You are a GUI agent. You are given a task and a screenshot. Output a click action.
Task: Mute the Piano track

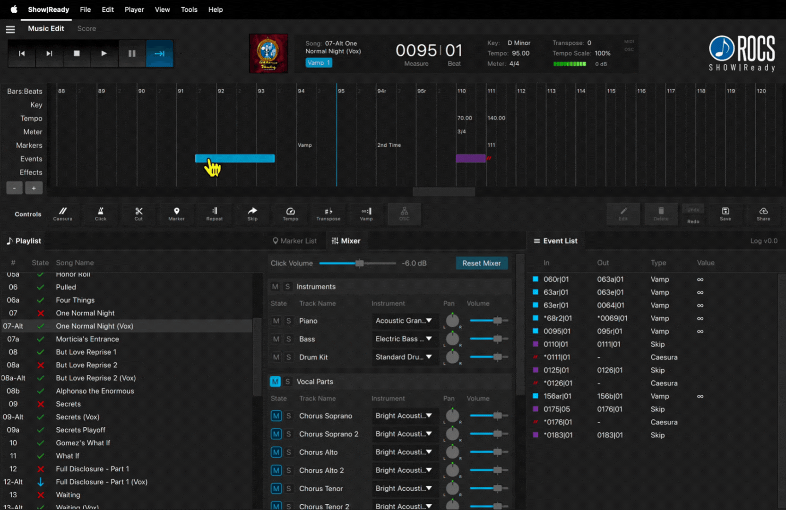pyautogui.click(x=276, y=321)
